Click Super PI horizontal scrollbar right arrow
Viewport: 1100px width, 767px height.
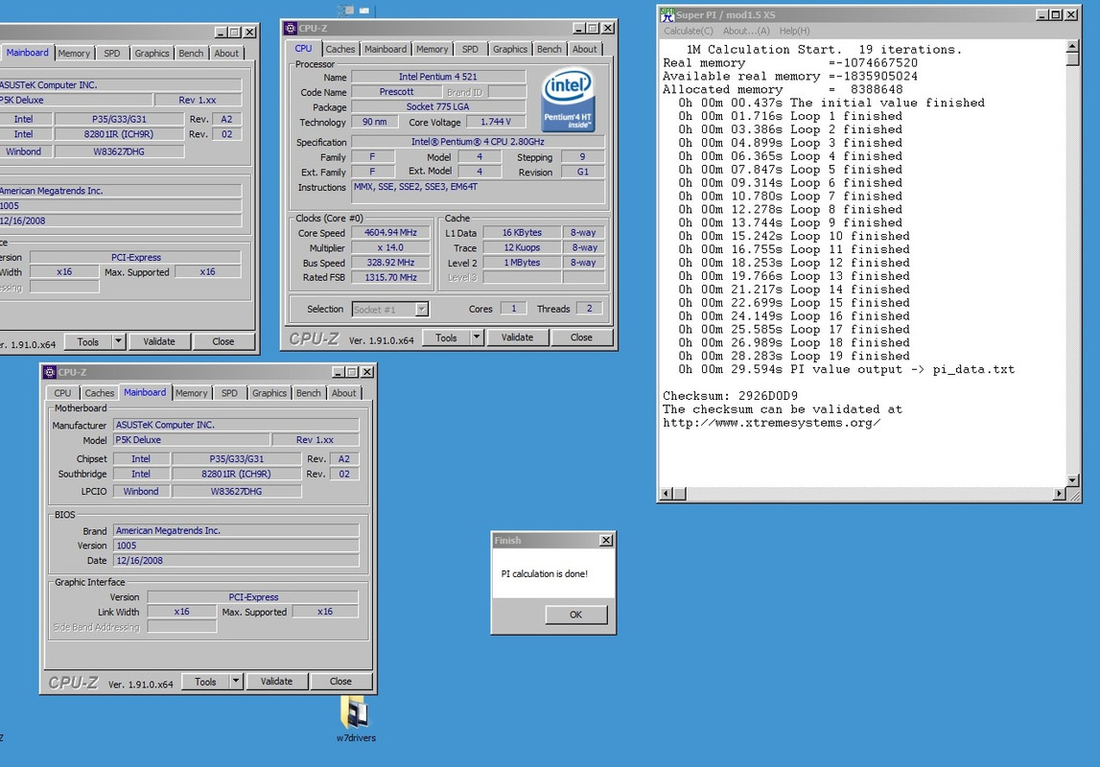[1060, 494]
